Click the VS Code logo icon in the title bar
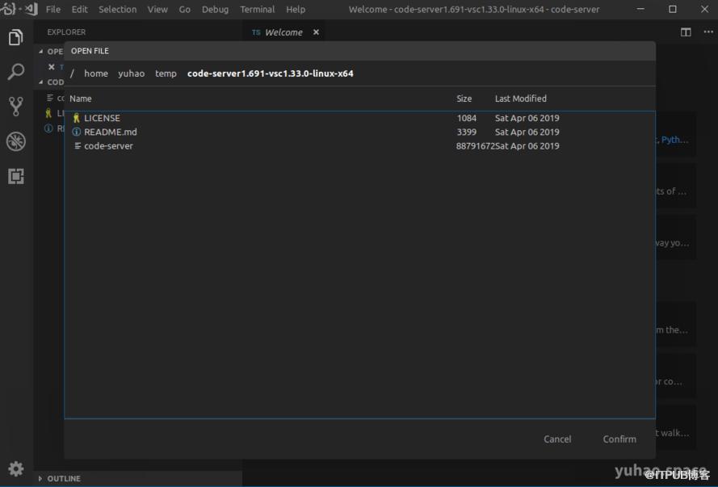718x487 pixels. click(31, 9)
